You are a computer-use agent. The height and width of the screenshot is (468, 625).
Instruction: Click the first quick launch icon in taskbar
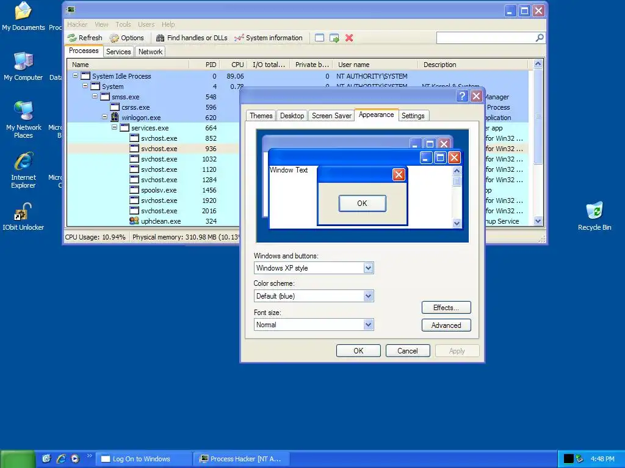tap(46, 458)
